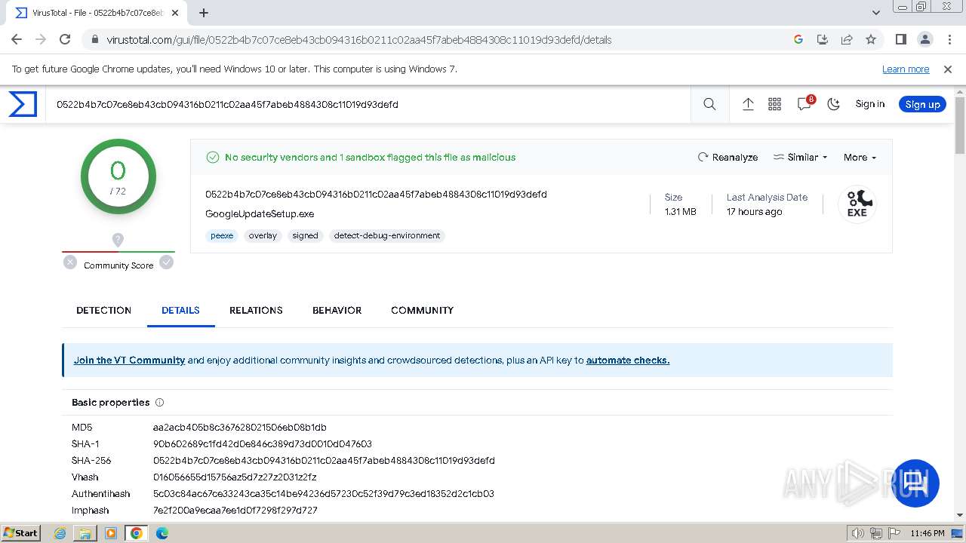This screenshot has height=543, width=966.
Task: Launch Internet Explorer from taskbar
Action: (60, 533)
